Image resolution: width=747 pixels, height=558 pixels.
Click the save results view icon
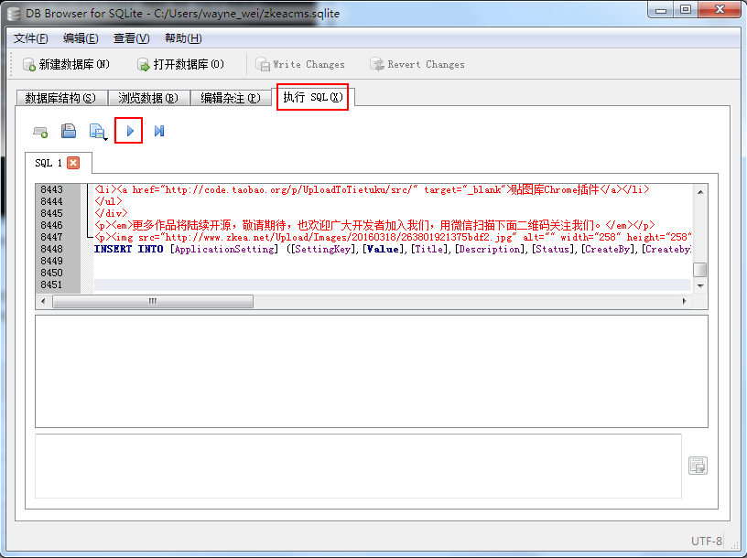tap(698, 466)
